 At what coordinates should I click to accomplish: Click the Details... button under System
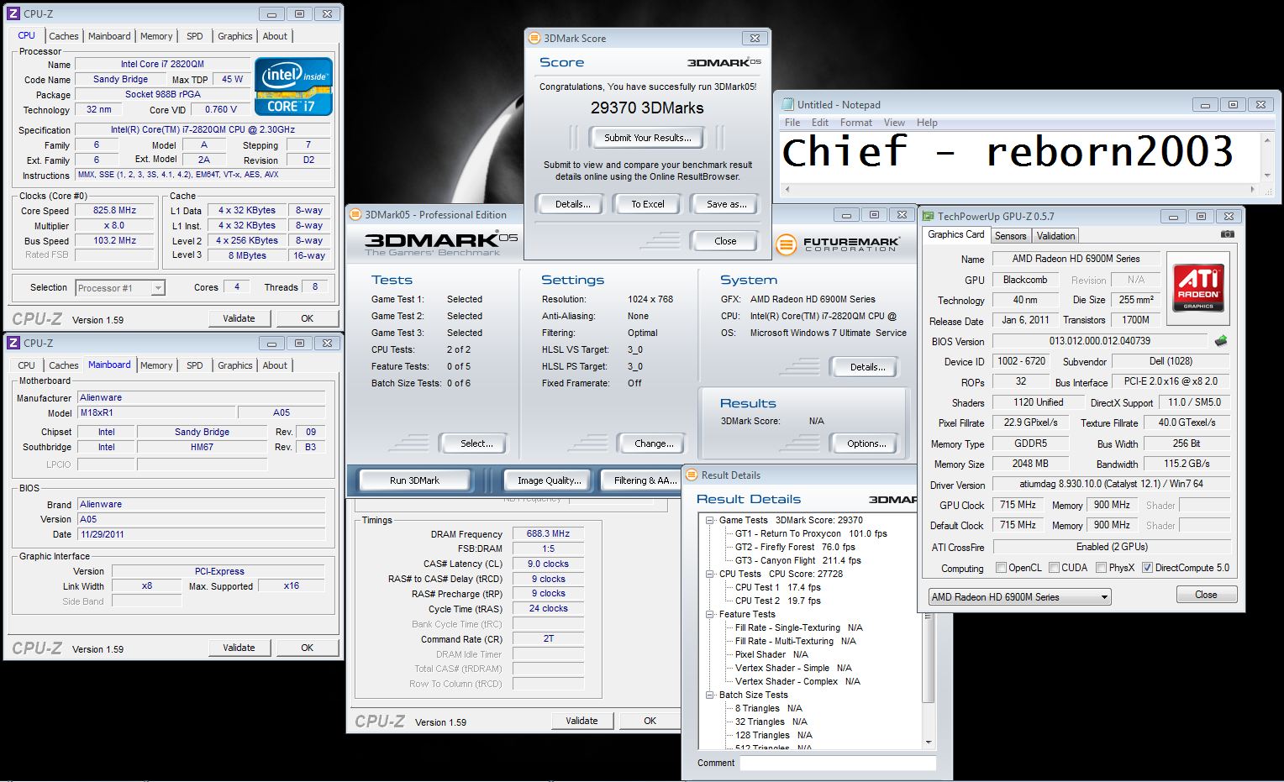[866, 367]
